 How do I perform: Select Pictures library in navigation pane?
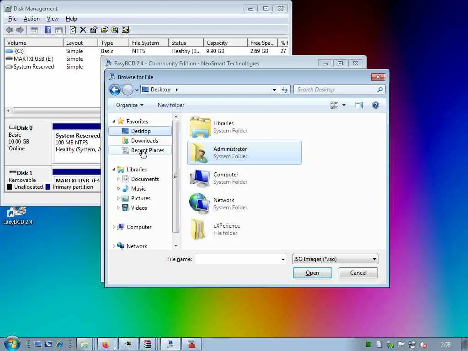[x=140, y=198]
